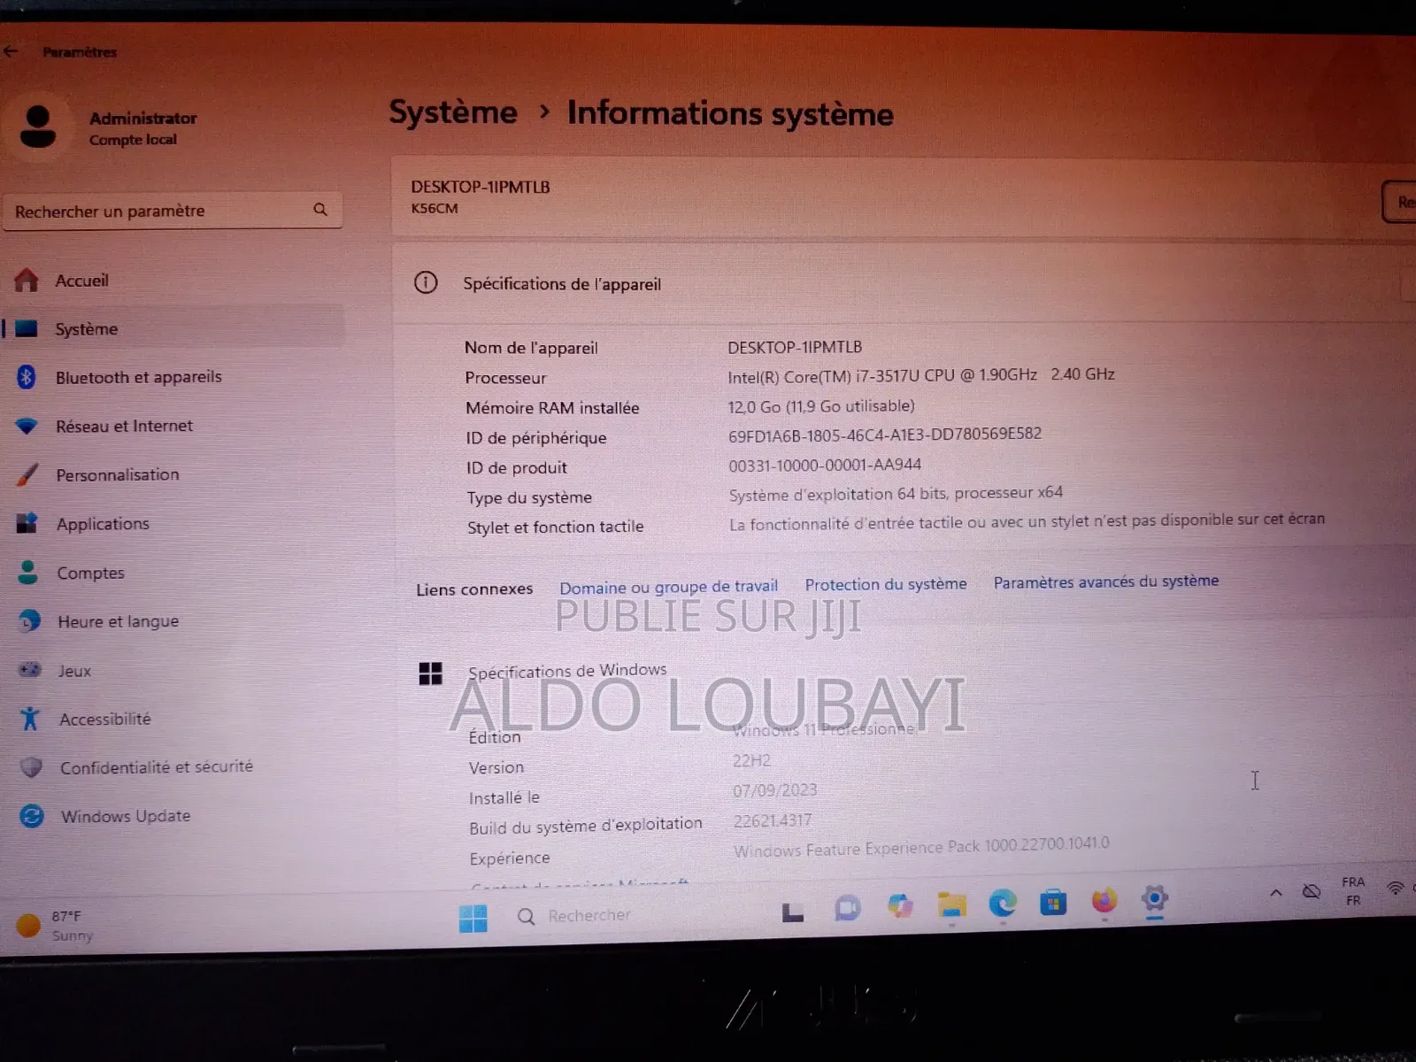Click the Windows Update sync icon

pyautogui.click(x=32, y=816)
